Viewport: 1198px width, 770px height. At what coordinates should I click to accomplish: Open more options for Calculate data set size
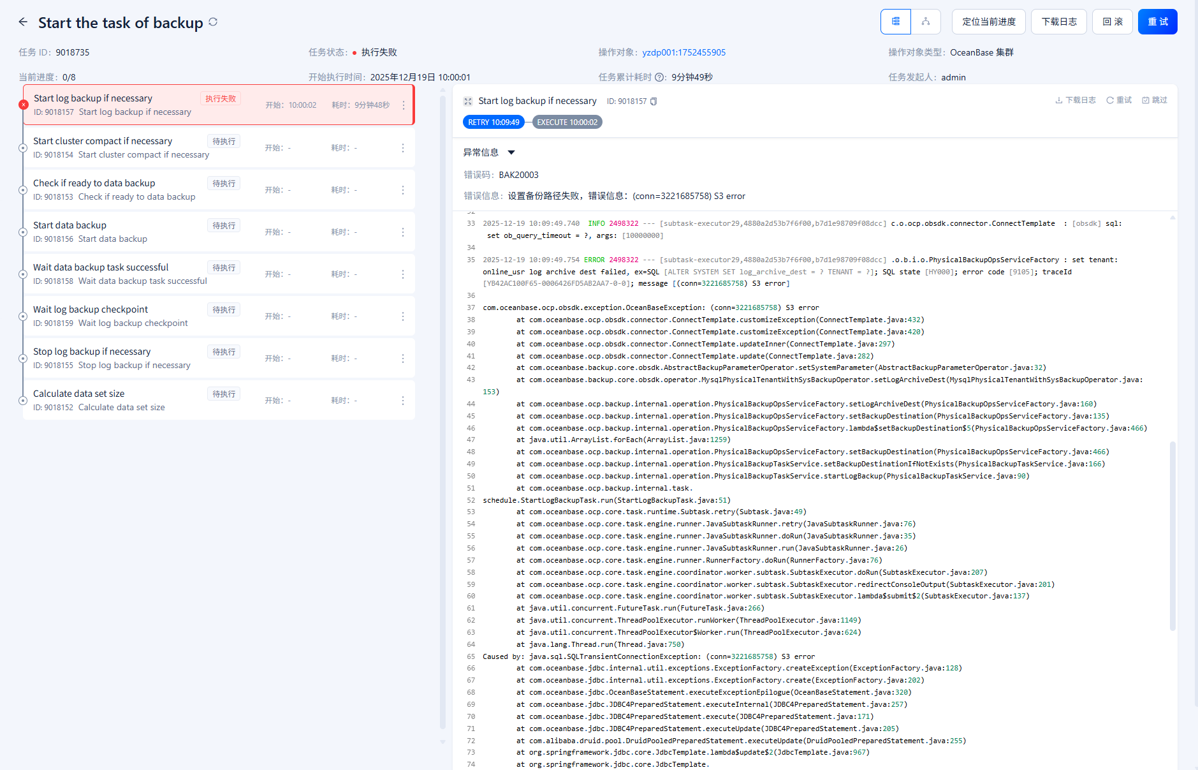coord(403,401)
